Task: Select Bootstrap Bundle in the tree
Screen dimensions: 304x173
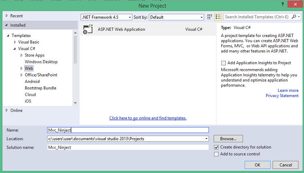Action: (x=41, y=88)
